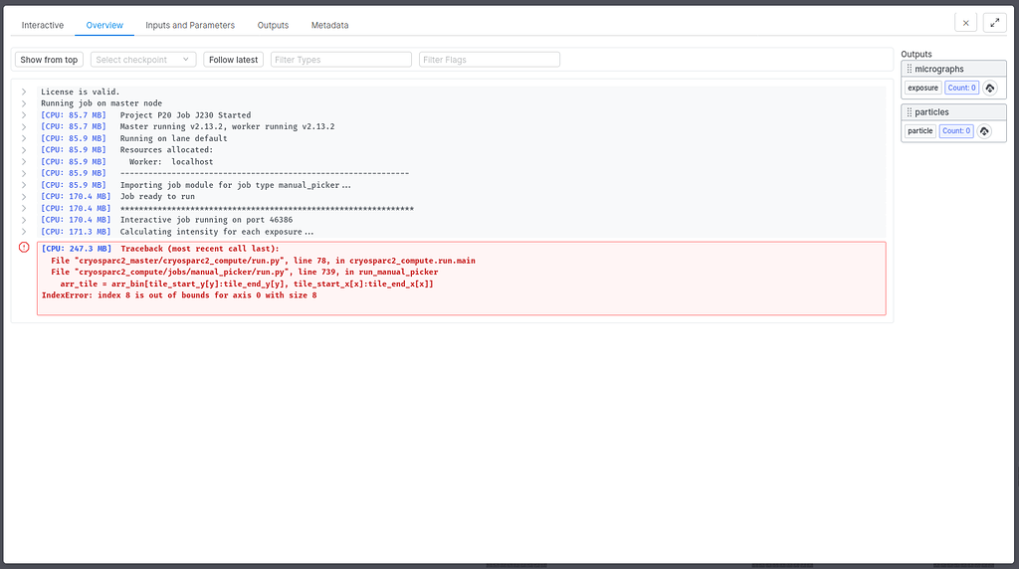Click the Count: 0 badge for particle

[x=956, y=131]
